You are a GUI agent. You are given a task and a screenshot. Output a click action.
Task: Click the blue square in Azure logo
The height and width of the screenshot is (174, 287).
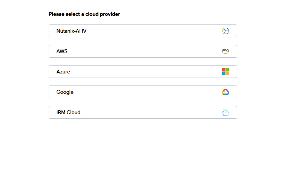pyautogui.click(x=224, y=73)
